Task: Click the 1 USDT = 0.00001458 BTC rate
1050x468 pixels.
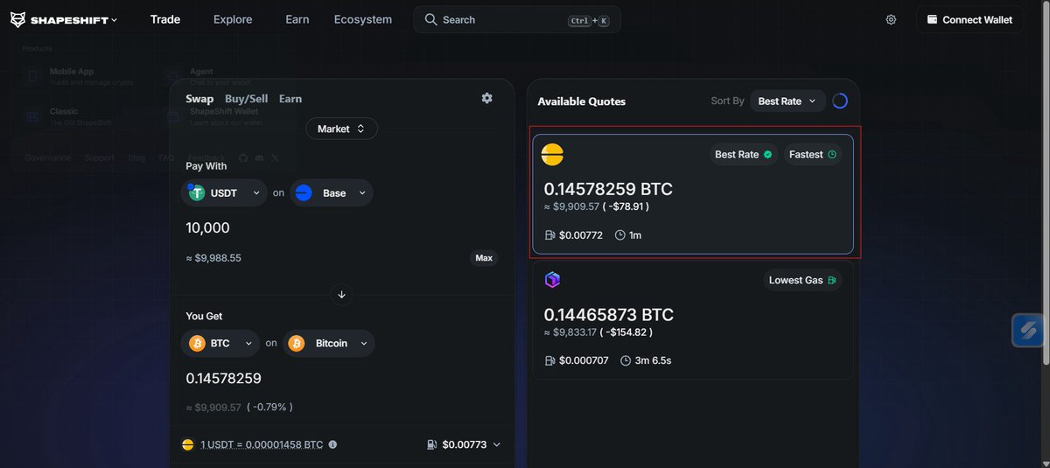Action: [261, 444]
